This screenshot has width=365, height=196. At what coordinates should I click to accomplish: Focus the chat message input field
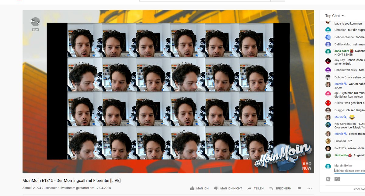[x=349, y=171]
